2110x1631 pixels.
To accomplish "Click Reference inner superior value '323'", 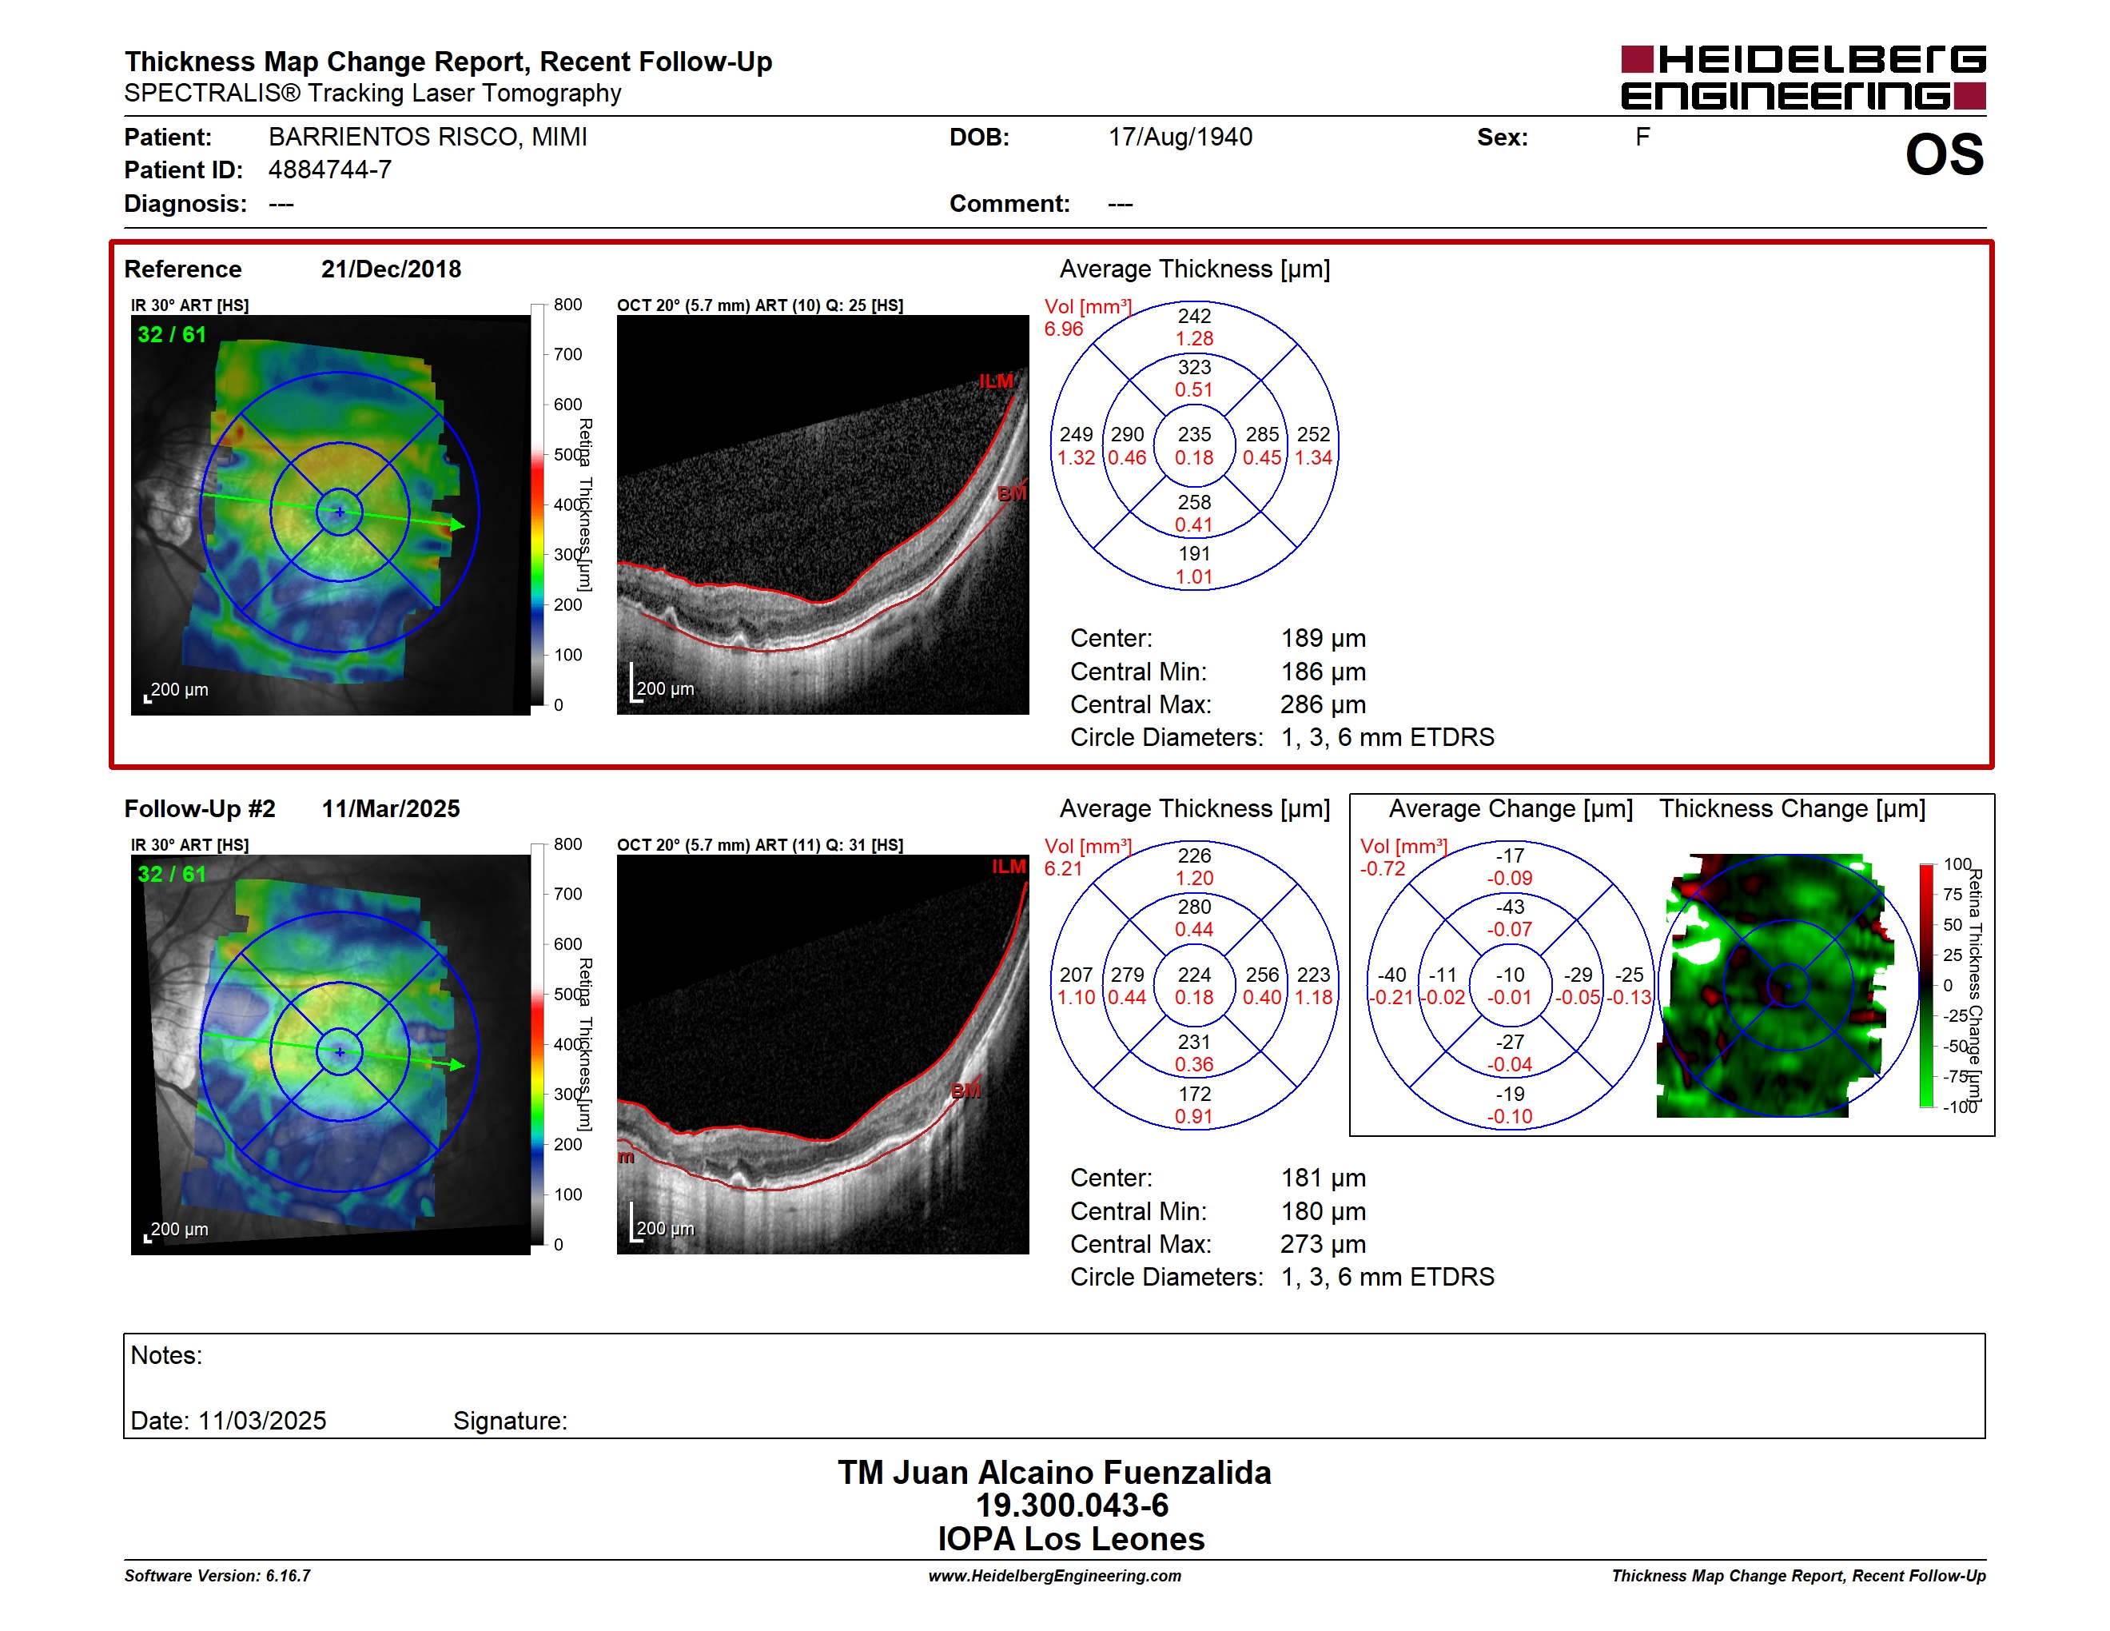I will click(x=1194, y=367).
